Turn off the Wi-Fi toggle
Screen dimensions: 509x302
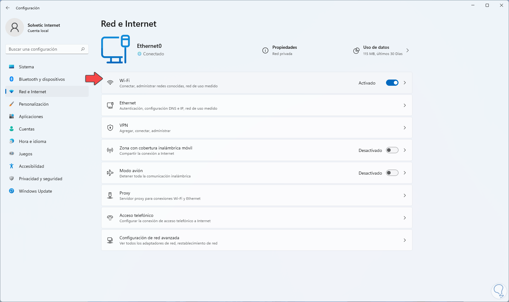point(392,83)
